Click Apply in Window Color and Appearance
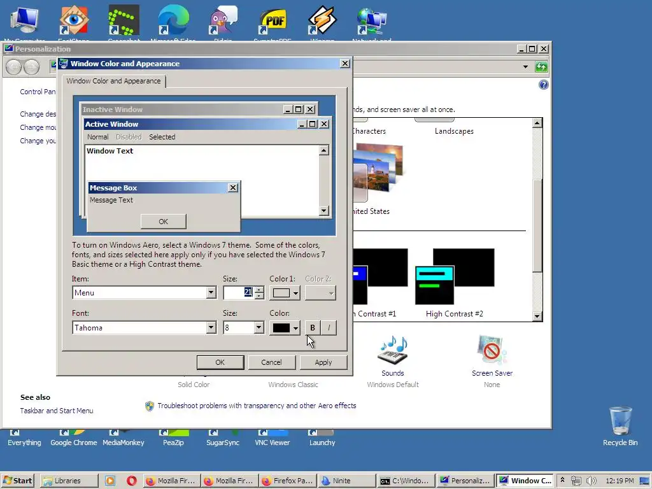This screenshot has height=489, width=652. click(x=323, y=362)
